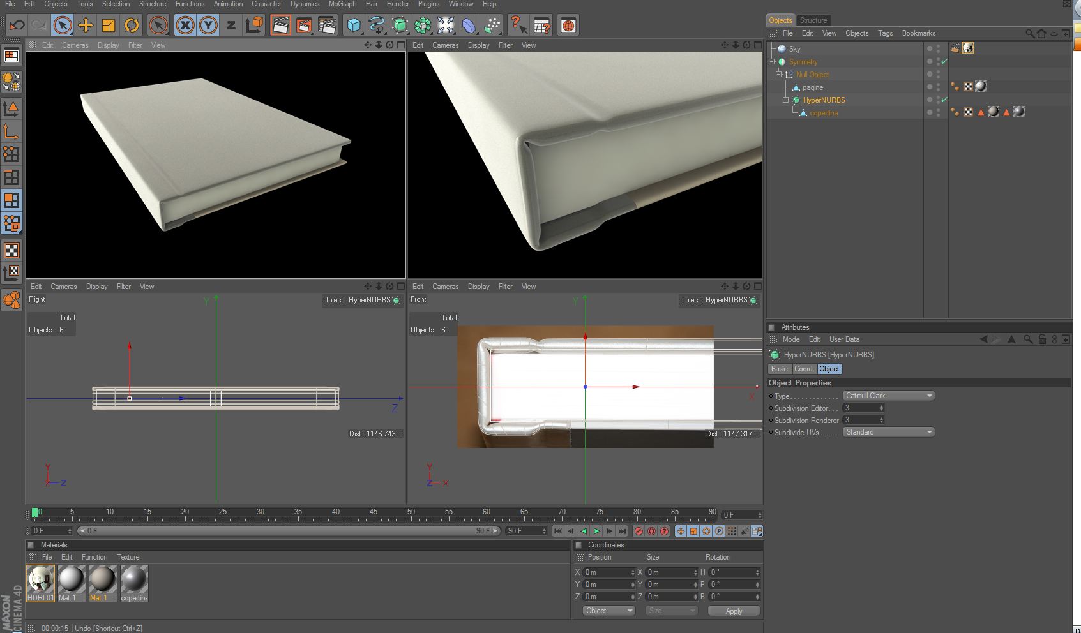The image size is (1081, 633).
Task: Toggle the X axis lock
Action: coord(185,26)
